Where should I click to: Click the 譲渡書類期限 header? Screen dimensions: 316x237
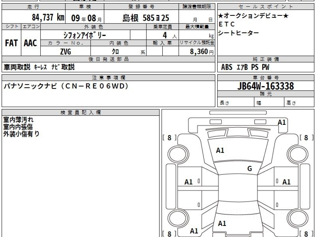pos(197,7)
